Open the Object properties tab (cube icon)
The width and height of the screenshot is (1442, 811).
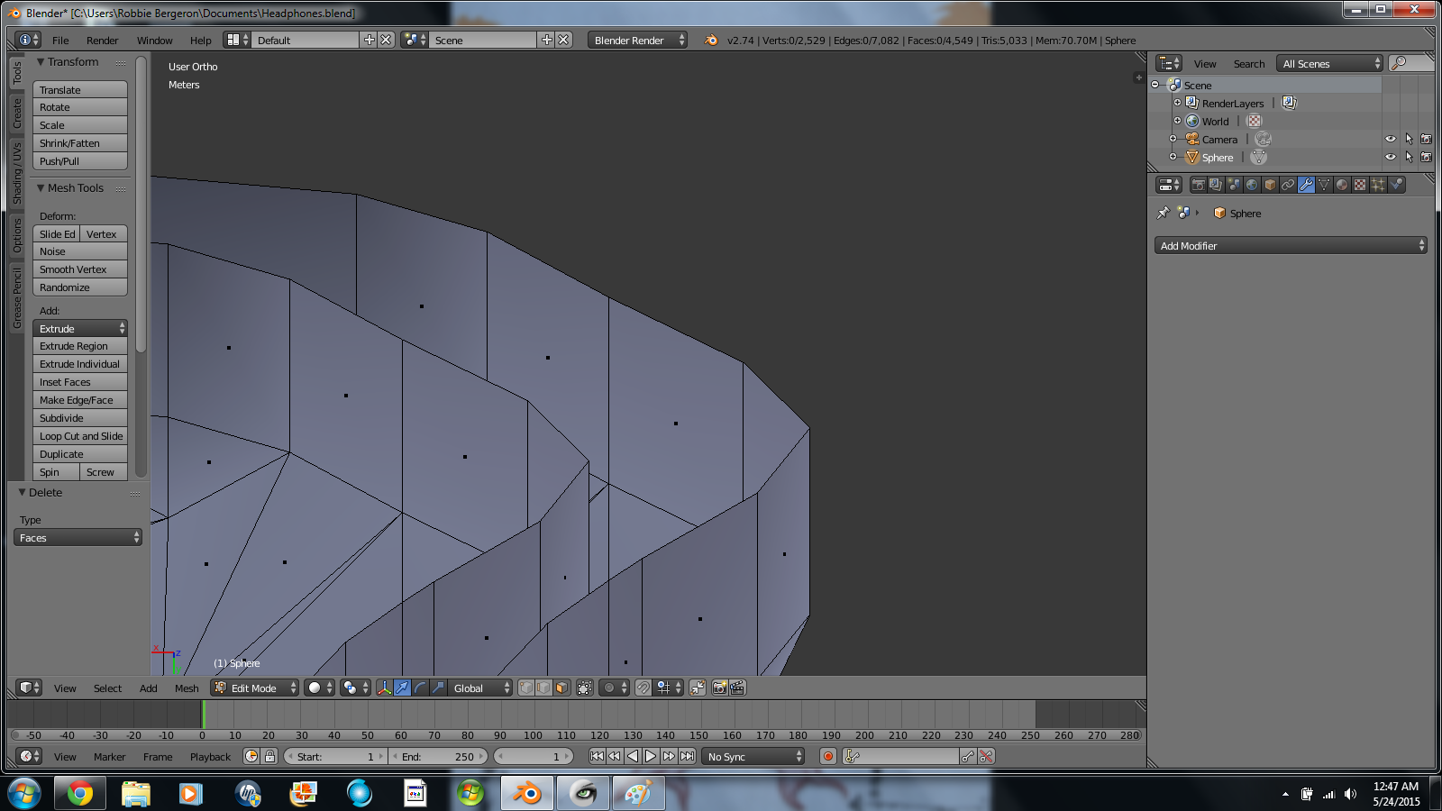(1270, 185)
